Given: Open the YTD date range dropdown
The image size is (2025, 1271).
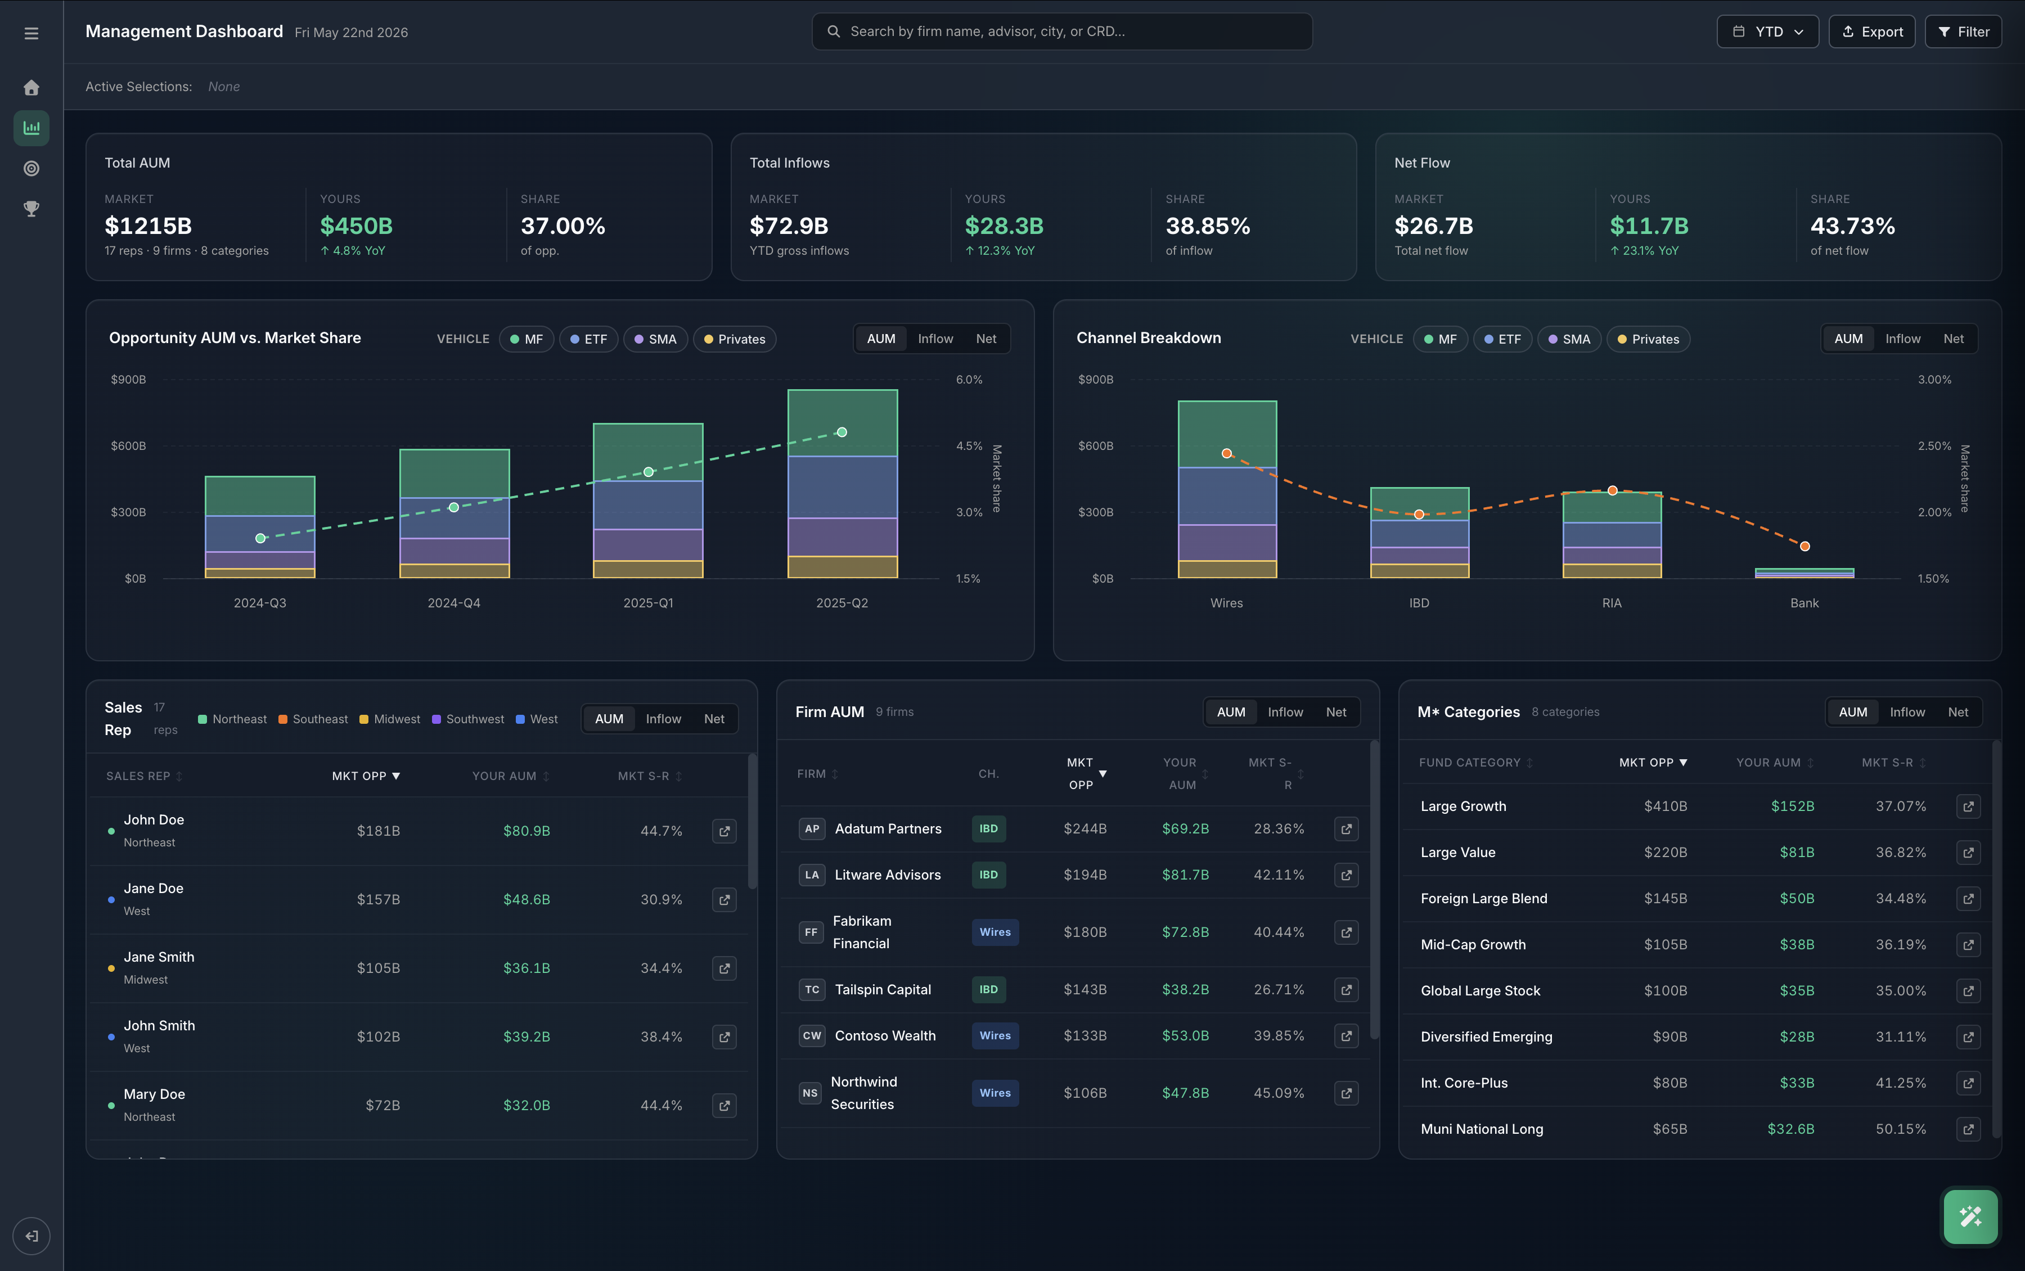Looking at the screenshot, I should (1767, 31).
